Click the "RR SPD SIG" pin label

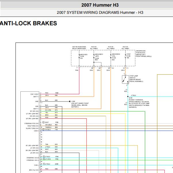pyautogui.click(x=34, y=116)
